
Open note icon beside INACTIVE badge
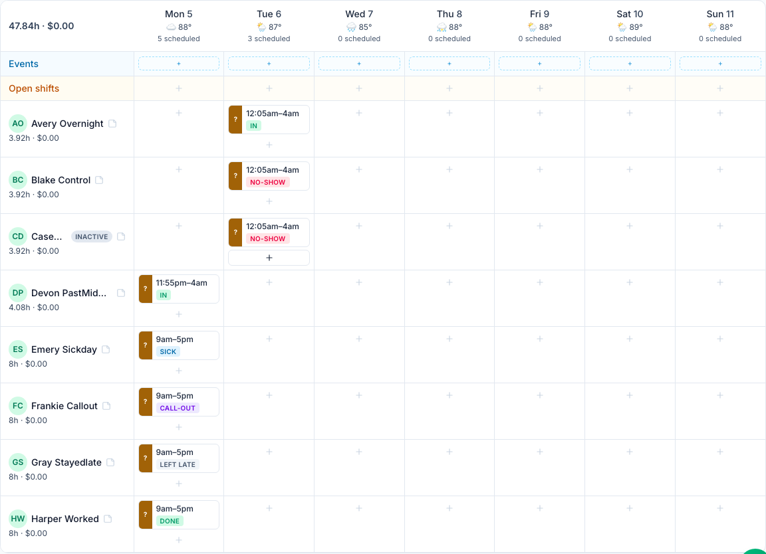coord(121,236)
